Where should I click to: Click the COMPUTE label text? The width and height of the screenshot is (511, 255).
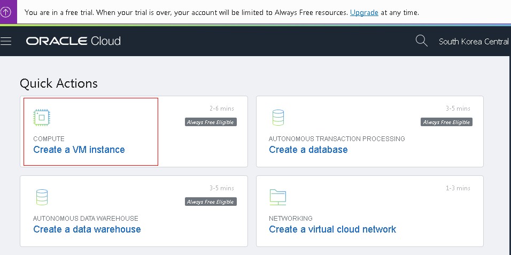[49, 139]
